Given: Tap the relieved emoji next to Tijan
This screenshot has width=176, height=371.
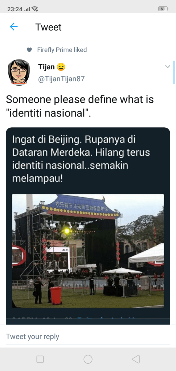Looking at the screenshot, I should [x=61, y=67].
